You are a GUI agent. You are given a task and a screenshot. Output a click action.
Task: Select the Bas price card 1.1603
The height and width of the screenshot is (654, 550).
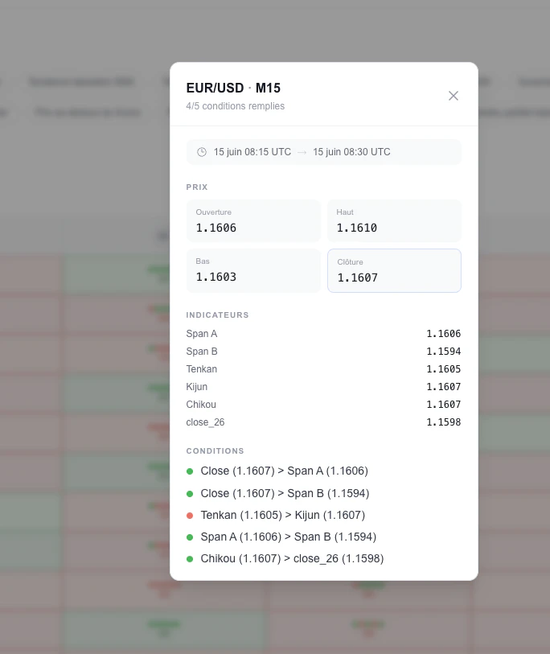pos(253,270)
